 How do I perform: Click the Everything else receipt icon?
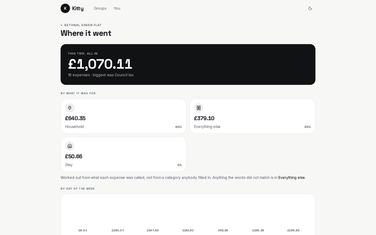[x=199, y=108]
